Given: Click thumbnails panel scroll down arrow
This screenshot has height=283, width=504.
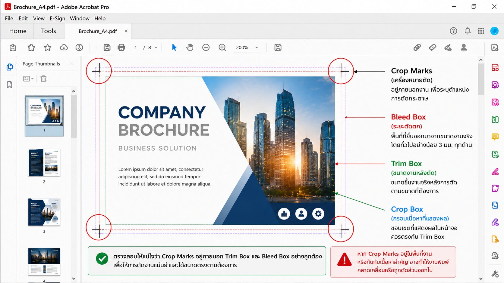Looking at the screenshot, I should coord(74,279).
